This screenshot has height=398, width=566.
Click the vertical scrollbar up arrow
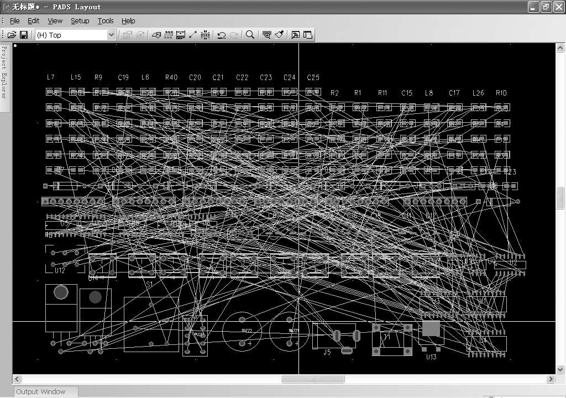point(560,48)
